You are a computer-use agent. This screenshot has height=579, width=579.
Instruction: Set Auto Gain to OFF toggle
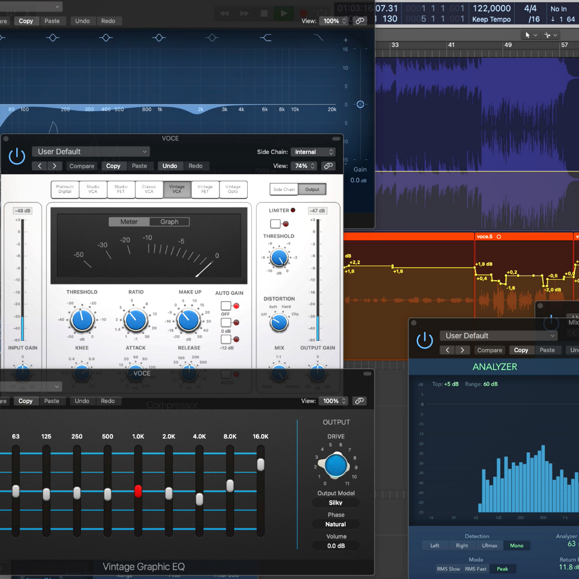click(226, 306)
